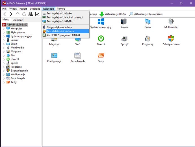Open the Zabezpieczenia shield icon in main pane
This screenshot has width=195, height=147.
(171, 39)
